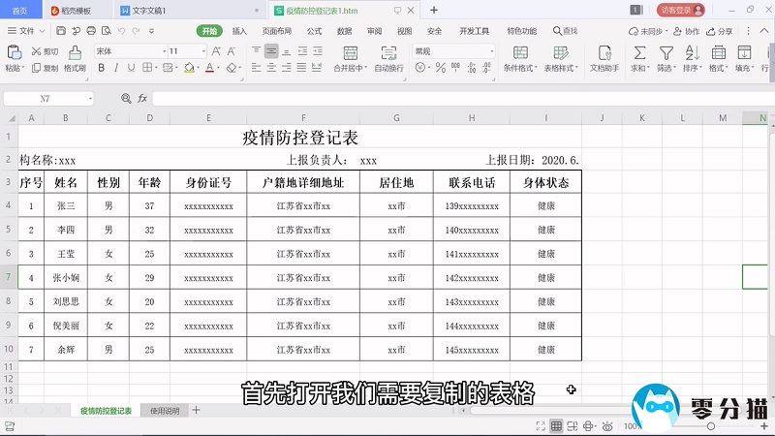Click the 分享 (Share) button

pyautogui.click(x=720, y=31)
